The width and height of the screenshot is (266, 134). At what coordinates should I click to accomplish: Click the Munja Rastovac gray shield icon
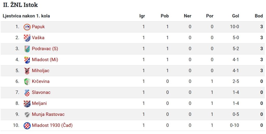pyautogui.click(x=27, y=115)
